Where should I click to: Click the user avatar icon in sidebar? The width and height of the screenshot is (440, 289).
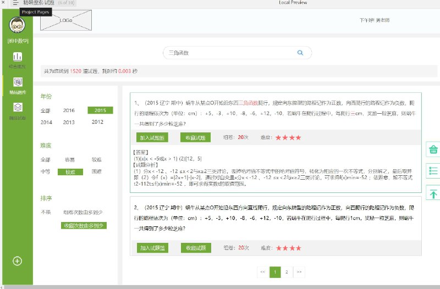point(17,25)
